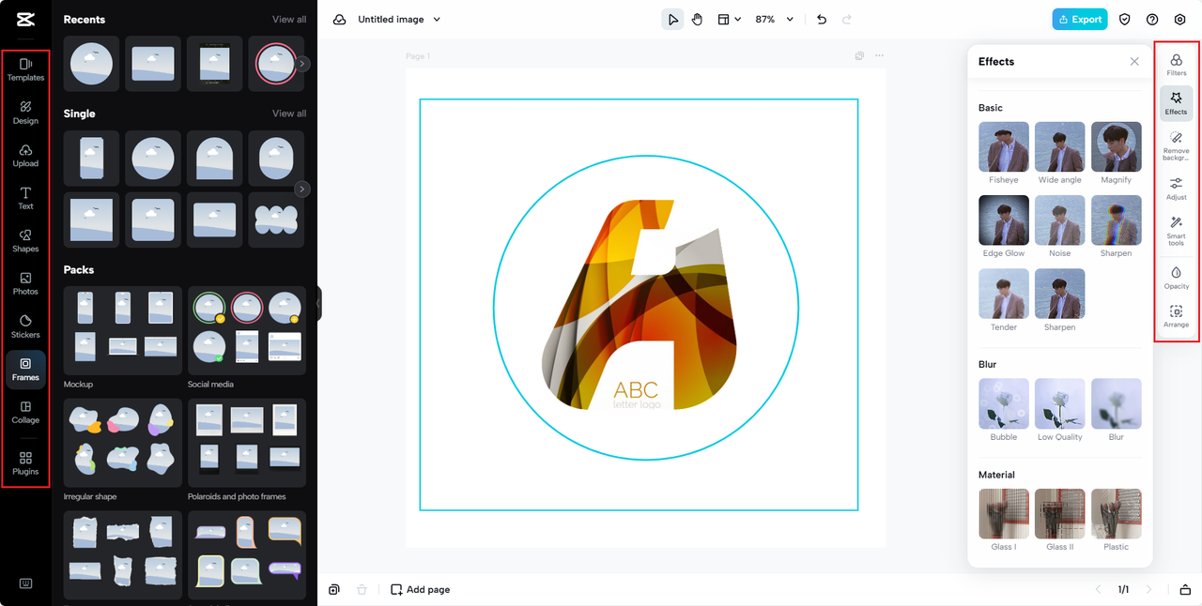The image size is (1202, 606).
Task: View all Single frames
Action: coord(289,114)
